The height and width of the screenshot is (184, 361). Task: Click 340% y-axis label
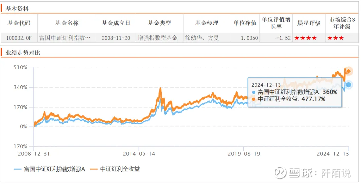click(x=20, y=88)
